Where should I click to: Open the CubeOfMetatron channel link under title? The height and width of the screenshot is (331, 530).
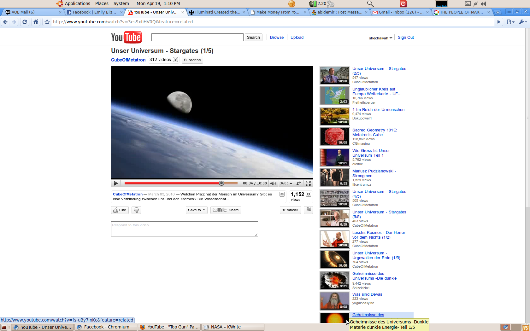click(128, 60)
